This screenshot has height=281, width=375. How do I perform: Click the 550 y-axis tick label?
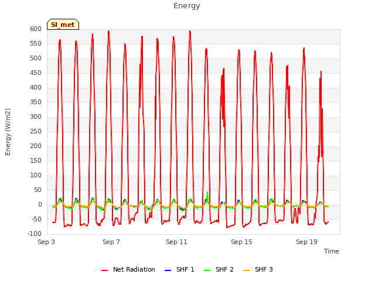click(36, 44)
